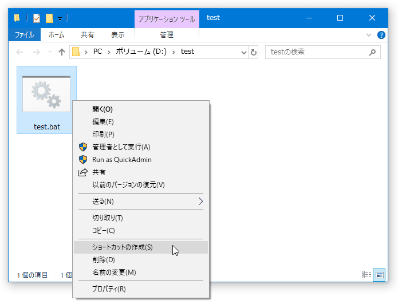Switch to large icons view in status bar
398x304 pixels.
[379, 275]
